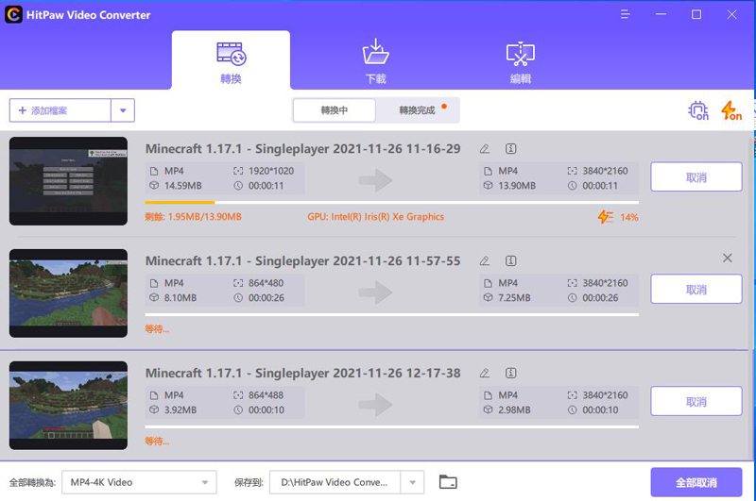Click the 14% progress lightning icon
756x501 pixels.
coord(605,217)
